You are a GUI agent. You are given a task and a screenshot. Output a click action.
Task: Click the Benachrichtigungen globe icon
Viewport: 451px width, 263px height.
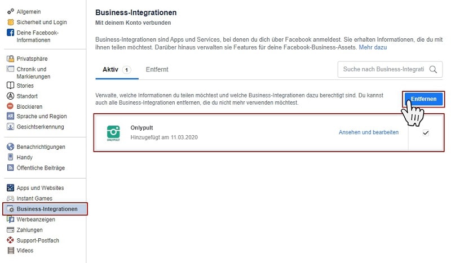pos(10,147)
